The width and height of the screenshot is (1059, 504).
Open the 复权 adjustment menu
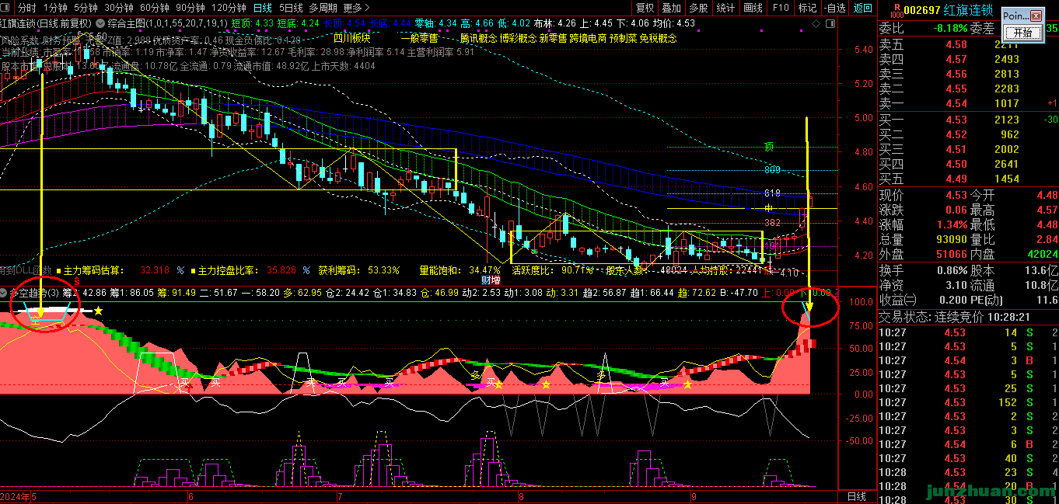[x=645, y=8]
